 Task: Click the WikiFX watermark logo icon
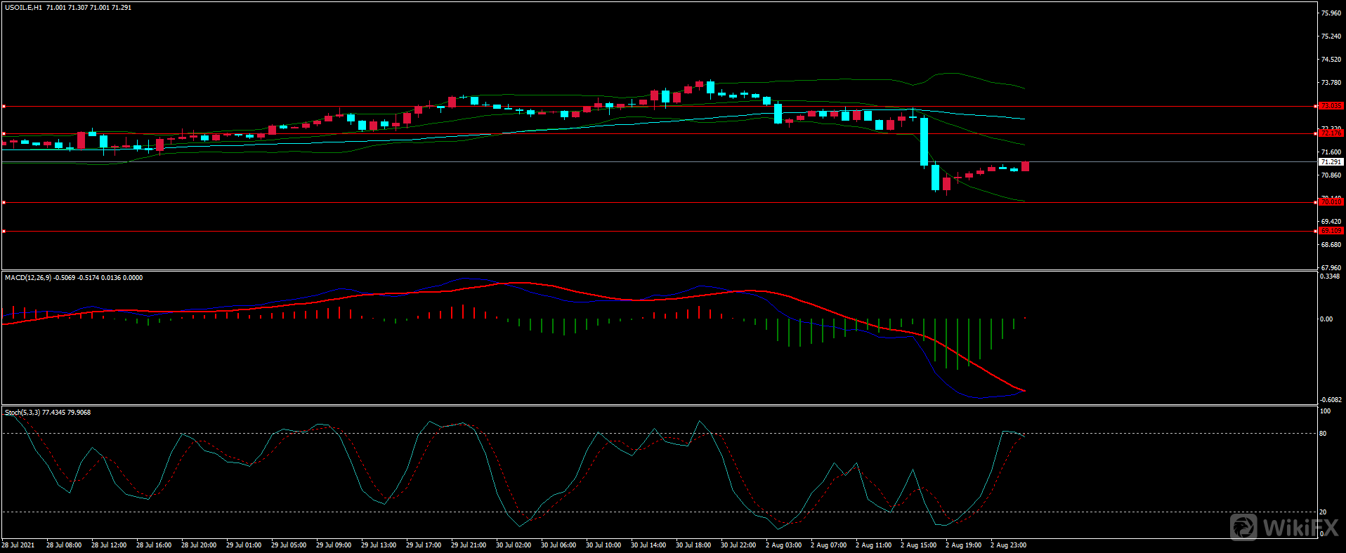(1243, 527)
